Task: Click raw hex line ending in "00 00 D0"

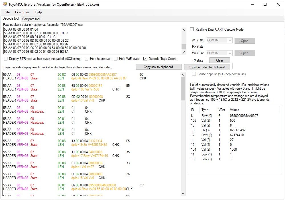Action: [45, 48]
